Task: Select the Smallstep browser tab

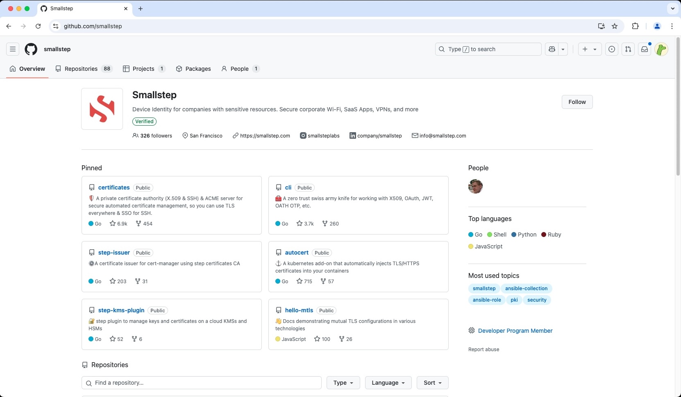Action: point(85,9)
